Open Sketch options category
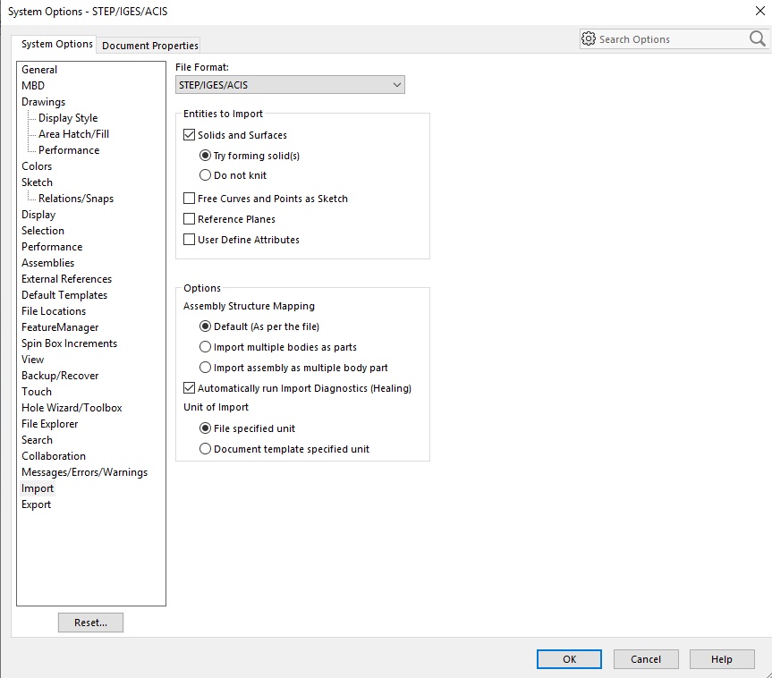 (x=37, y=182)
